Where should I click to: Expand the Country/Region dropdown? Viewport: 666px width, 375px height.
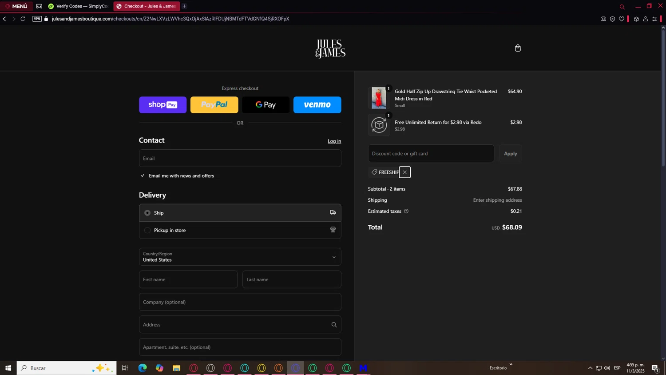click(x=240, y=257)
